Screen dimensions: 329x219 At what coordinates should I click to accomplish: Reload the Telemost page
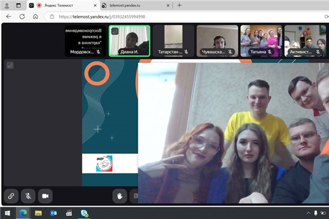22,16
